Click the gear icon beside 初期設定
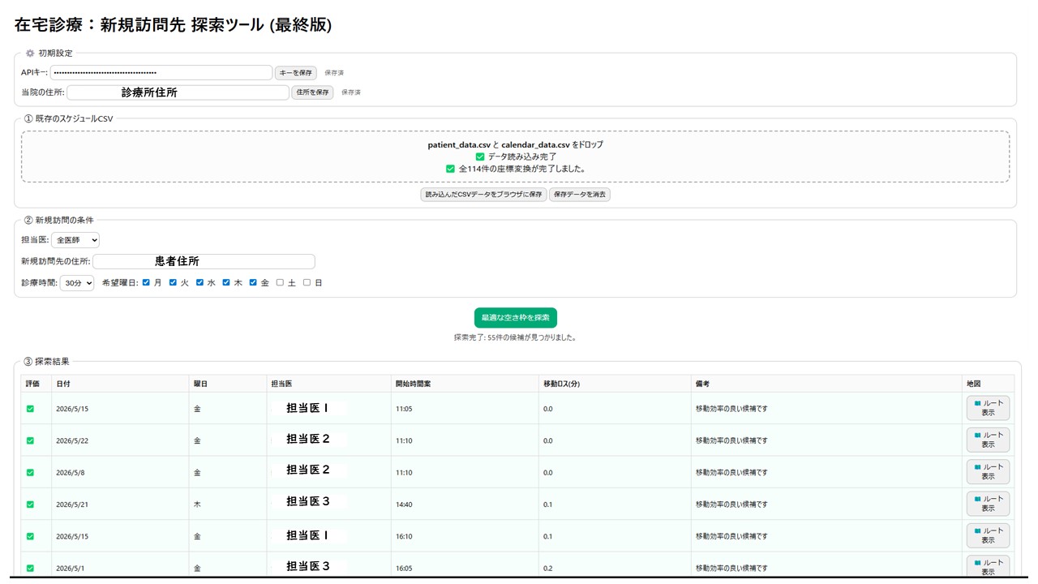The image size is (1038, 584). click(30, 53)
